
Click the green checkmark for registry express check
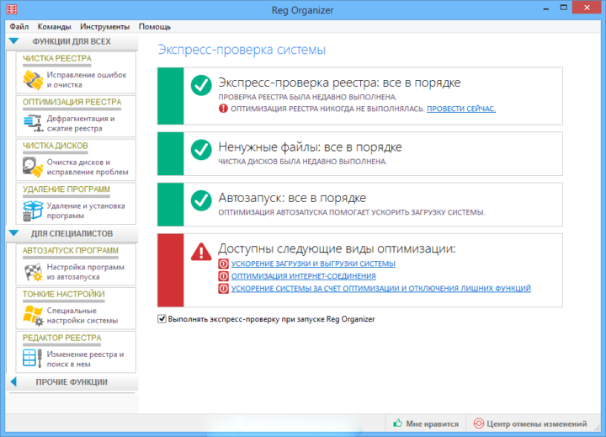[x=201, y=85]
